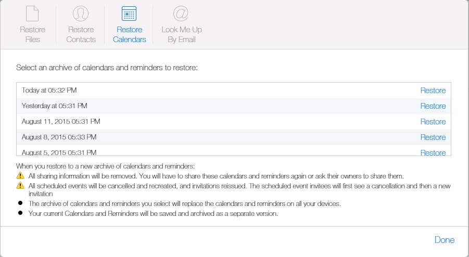This screenshot has height=257, width=469.
Task: Restore the August 5, 2015 archive
Action: tap(433, 152)
